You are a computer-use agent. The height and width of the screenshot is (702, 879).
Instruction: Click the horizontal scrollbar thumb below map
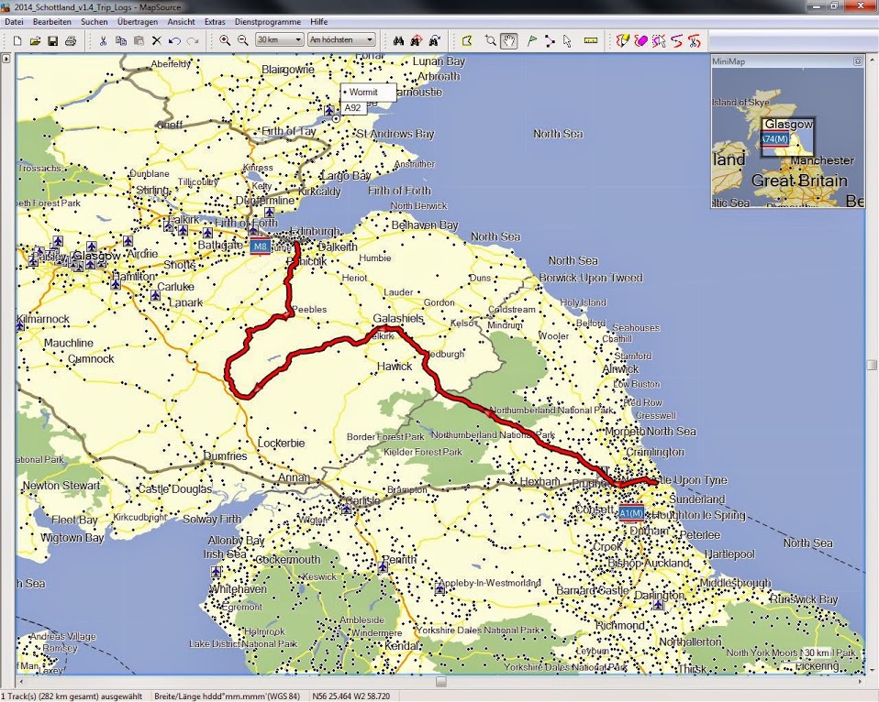coord(440,682)
